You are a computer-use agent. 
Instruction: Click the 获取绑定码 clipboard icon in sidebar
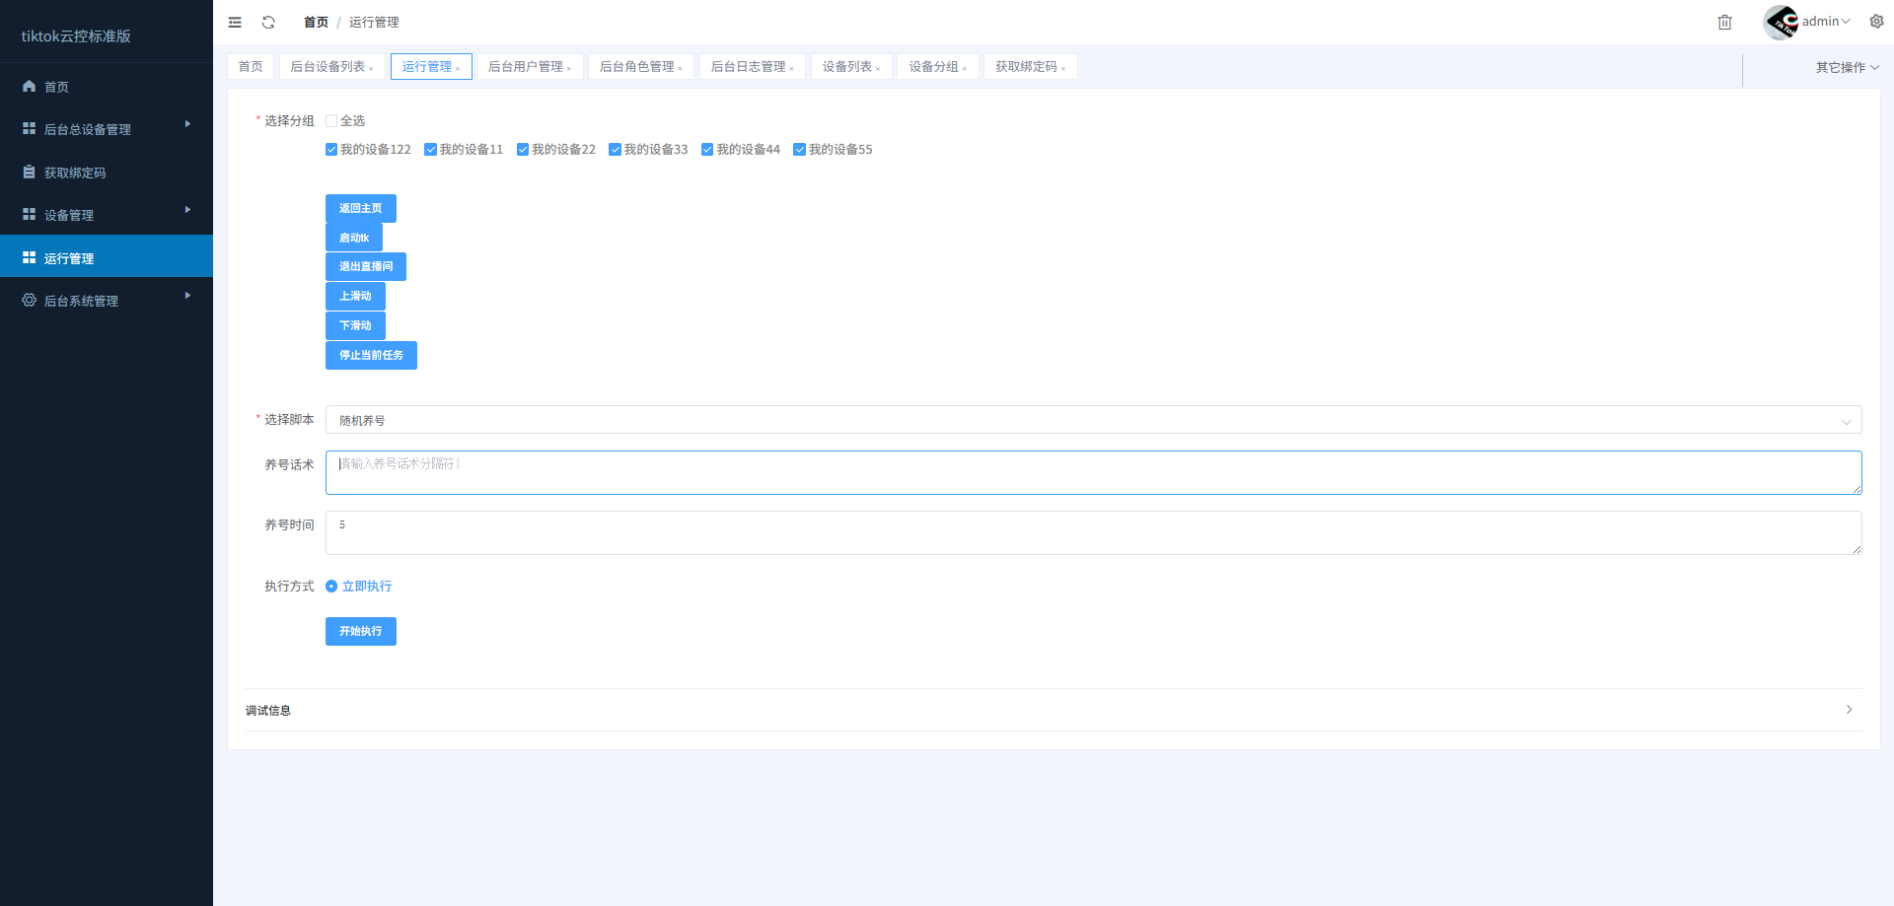pos(29,173)
